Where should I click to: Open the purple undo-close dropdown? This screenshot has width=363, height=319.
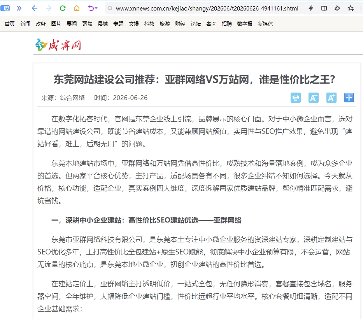[x=93, y=8]
